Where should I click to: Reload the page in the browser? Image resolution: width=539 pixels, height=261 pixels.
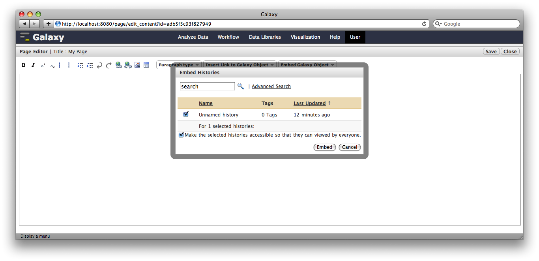click(424, 24)
